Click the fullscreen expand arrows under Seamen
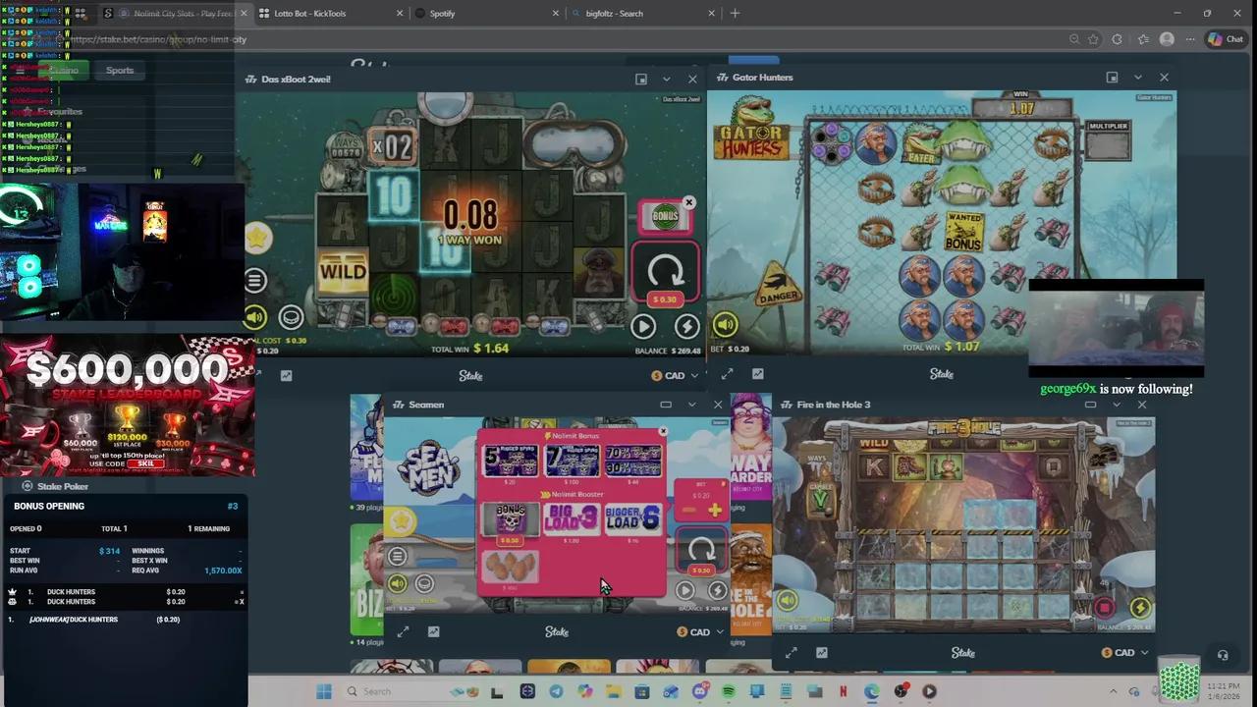This screenshot has width=1257, height=707. (x=403, y=630)
